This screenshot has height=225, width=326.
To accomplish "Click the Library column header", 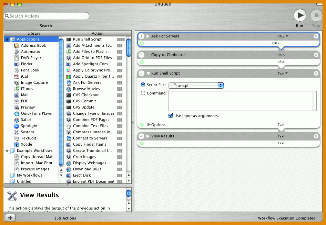I will (x=34, y=33).
